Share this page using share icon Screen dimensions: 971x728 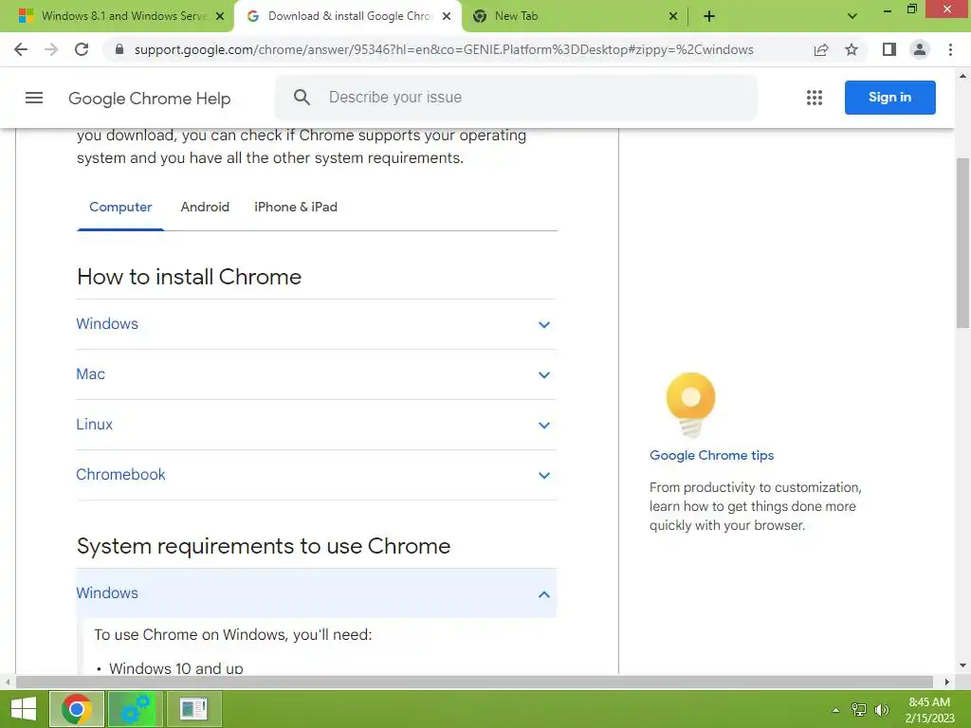[821, 49]
